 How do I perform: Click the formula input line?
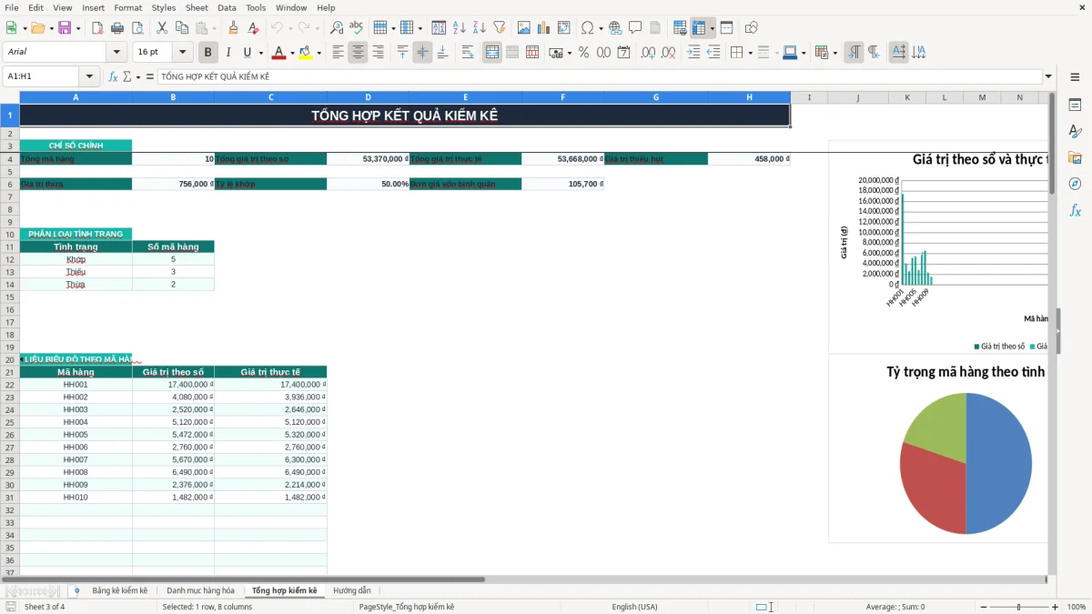tap(600, 76)
